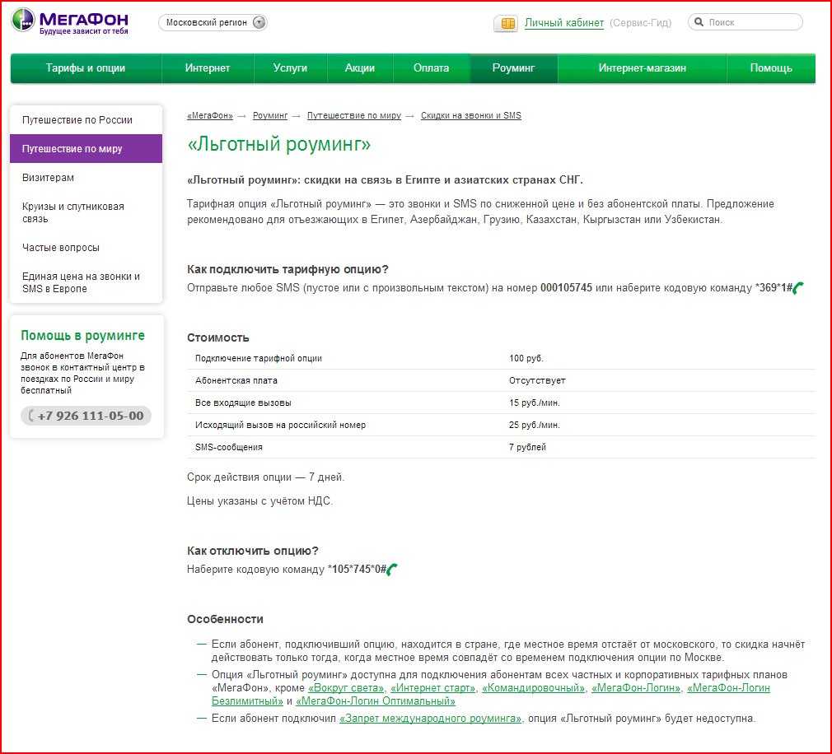Click the +7 926 111-05-00 phone button
The width and height of the screenshot is (832, 754).
[86, 416]
